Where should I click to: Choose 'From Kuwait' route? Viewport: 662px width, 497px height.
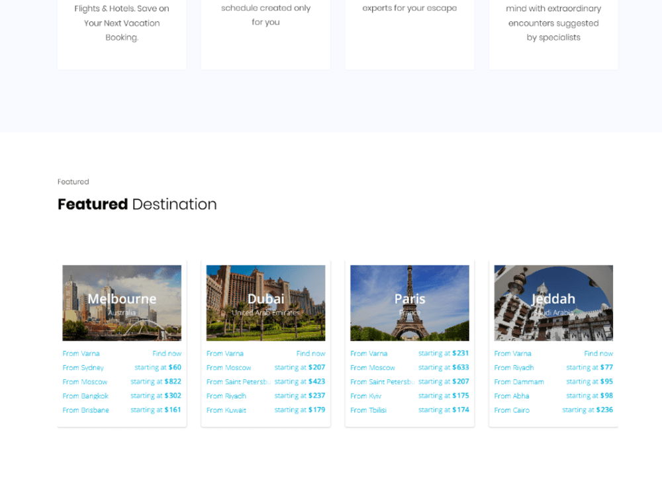(226, 410)
